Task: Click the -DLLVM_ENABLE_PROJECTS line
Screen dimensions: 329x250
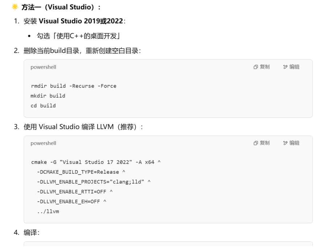Action: click(x=94, y=182)
